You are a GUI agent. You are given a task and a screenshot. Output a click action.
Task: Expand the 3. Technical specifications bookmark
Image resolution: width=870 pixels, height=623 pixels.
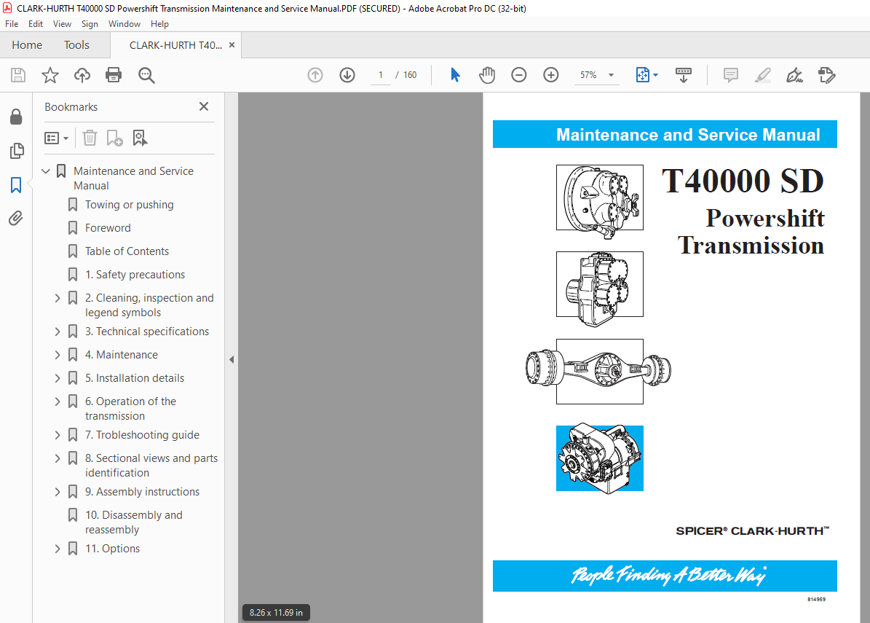pos(58,332)
